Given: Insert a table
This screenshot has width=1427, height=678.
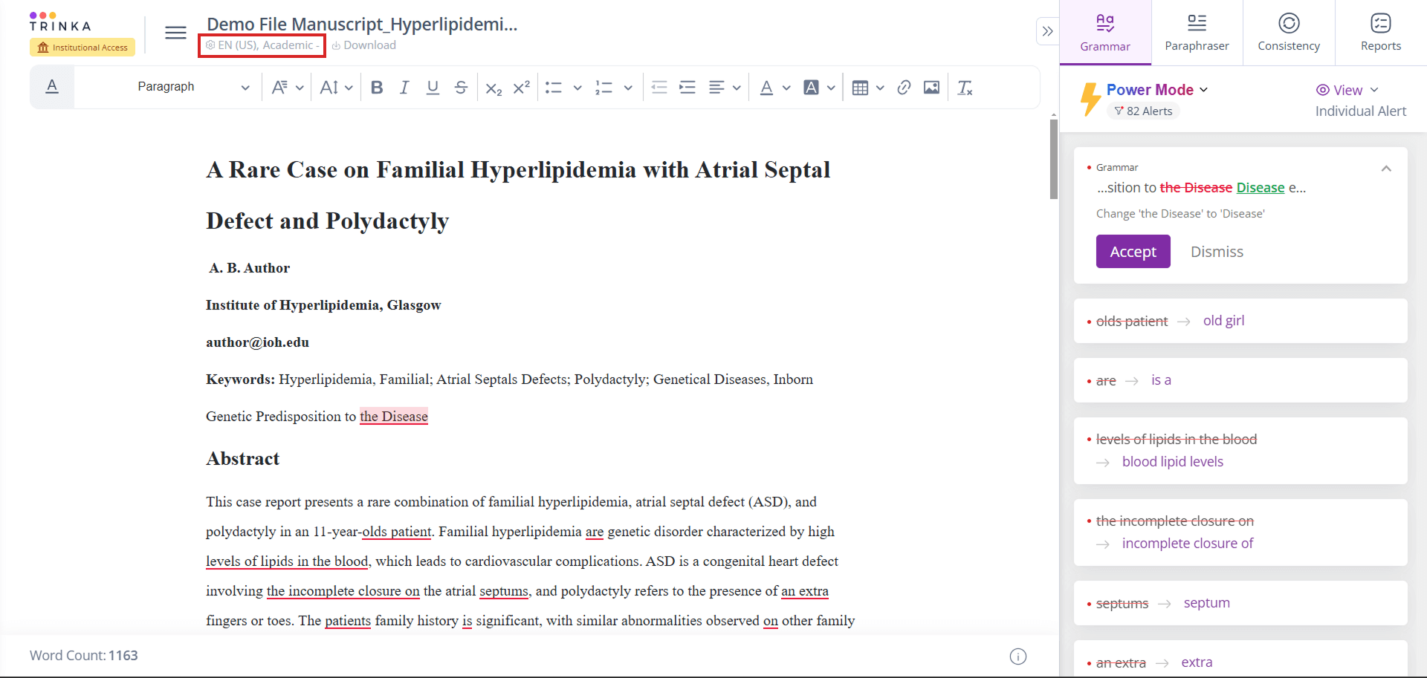Looking at the screenshot, I should 860,88.
